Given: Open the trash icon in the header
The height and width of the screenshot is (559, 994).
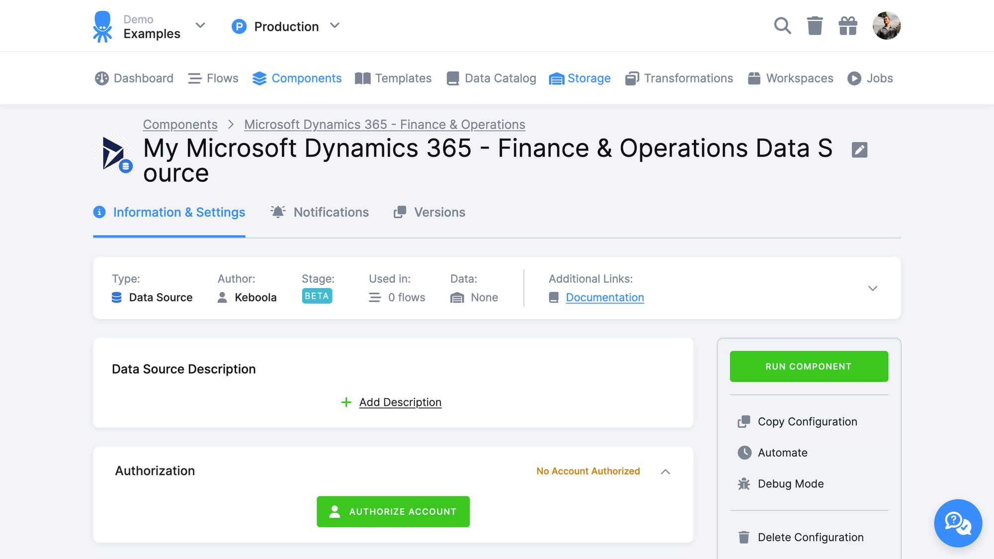Looking at the screenshot, I should (815, 25).
